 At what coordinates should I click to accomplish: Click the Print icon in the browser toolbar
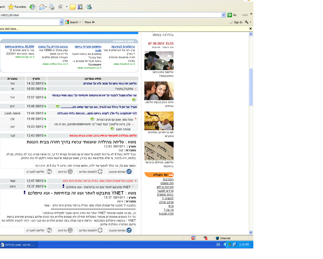click(52, 7)
